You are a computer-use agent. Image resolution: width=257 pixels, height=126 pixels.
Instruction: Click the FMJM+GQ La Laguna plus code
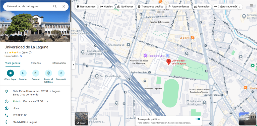[25, 122]
